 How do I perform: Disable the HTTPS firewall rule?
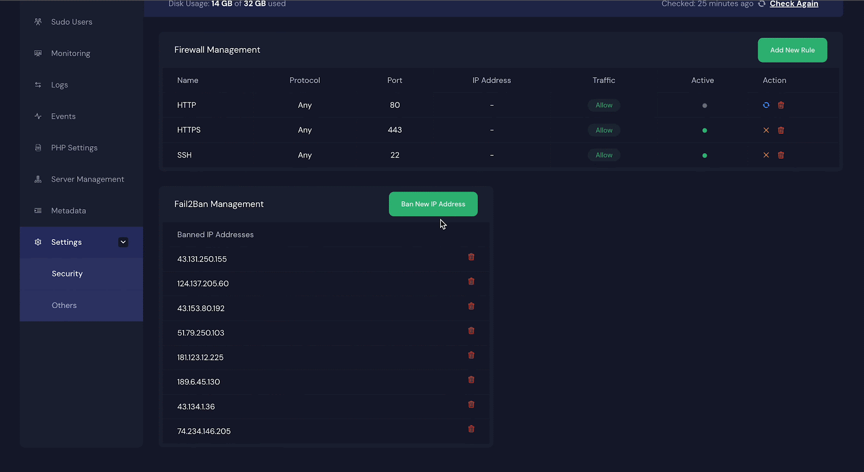coord(766,130)
